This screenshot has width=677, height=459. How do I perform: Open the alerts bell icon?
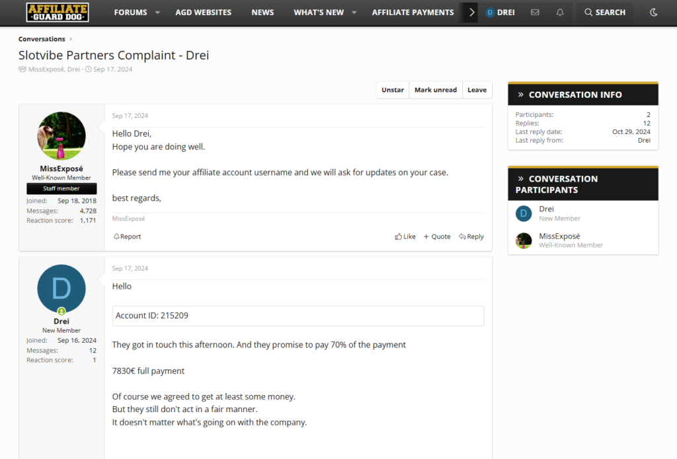pos(560,13)
